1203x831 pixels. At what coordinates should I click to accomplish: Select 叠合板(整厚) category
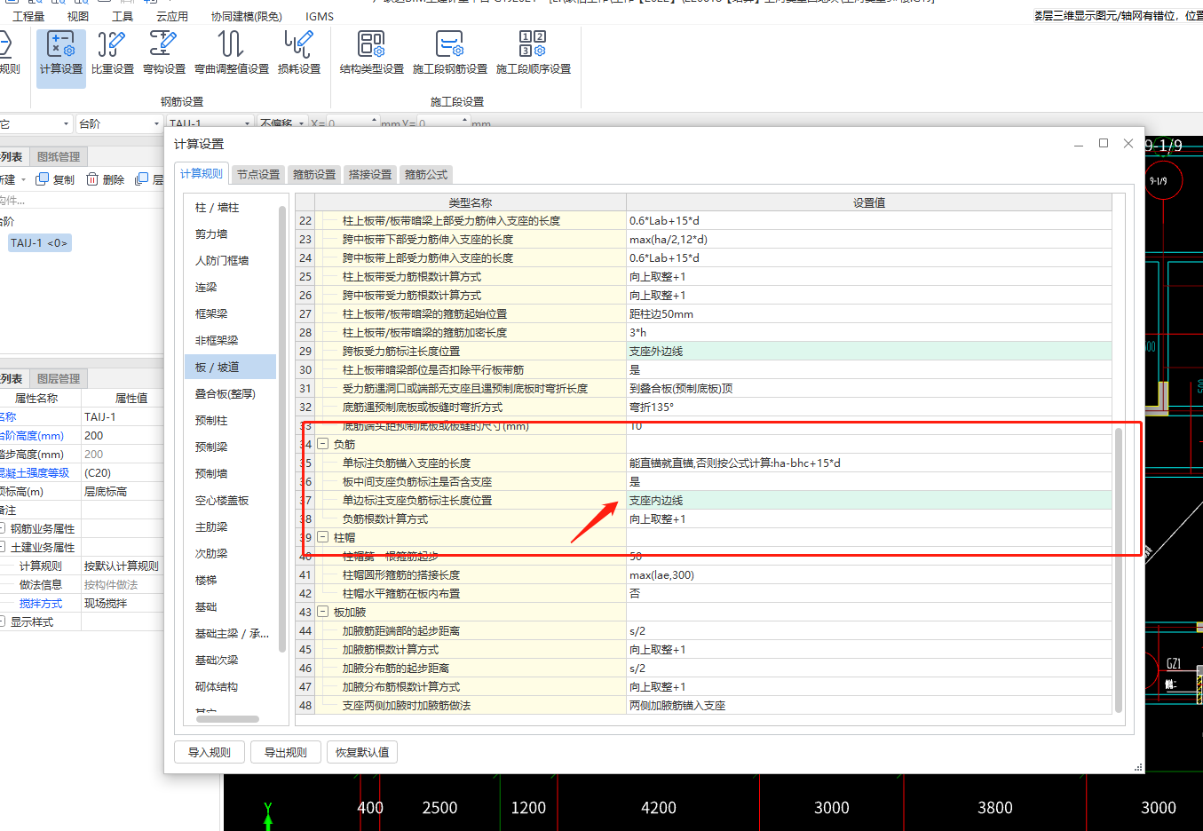click(x=231, y=393)
